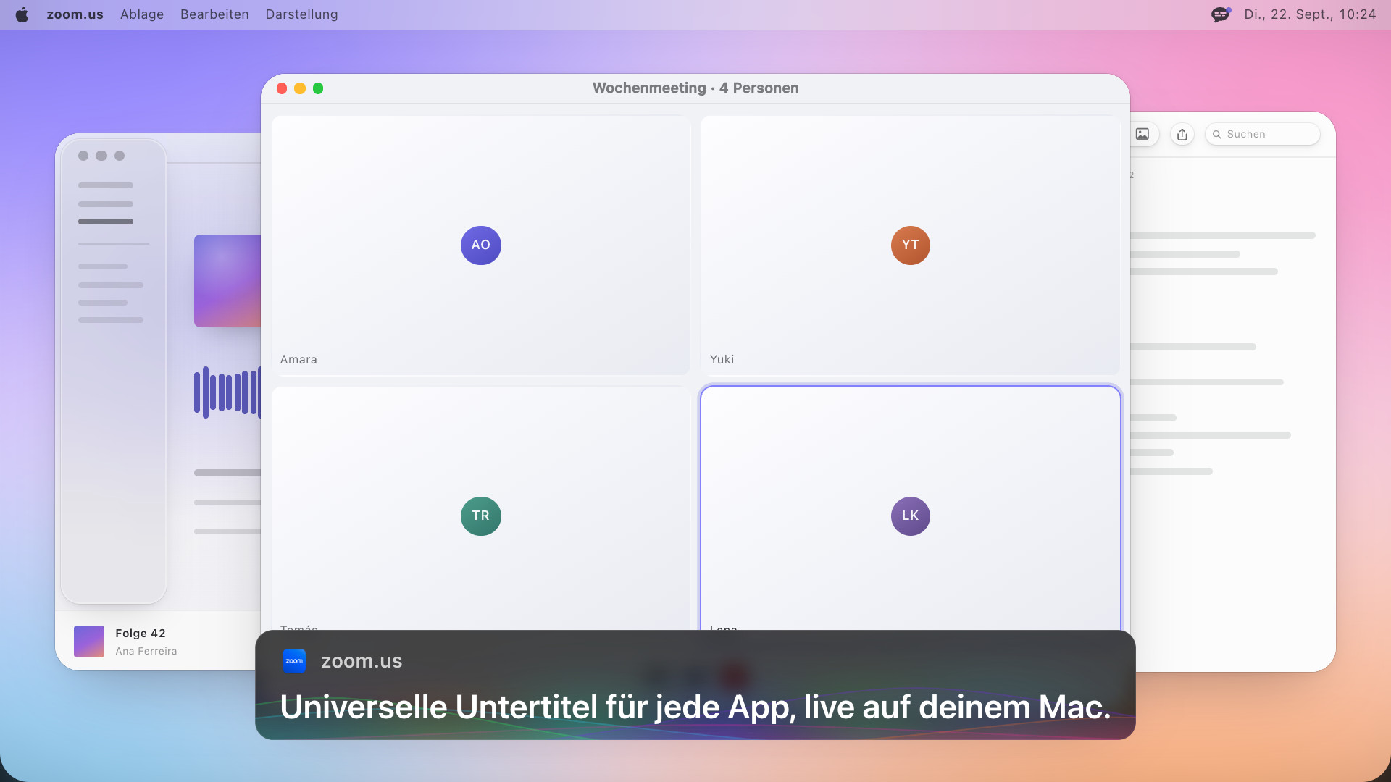Click the zoom.us label in caption overlay
This screenshot has height=782, width=1391.
point(362,661)
